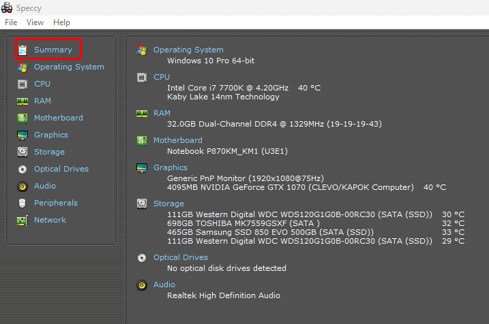Image resolution: width=489 pixels, height=324 pixels.
Task: Click the CPU chip icon in sidebar
Action: pyautogui.click(x=23, y=84)
